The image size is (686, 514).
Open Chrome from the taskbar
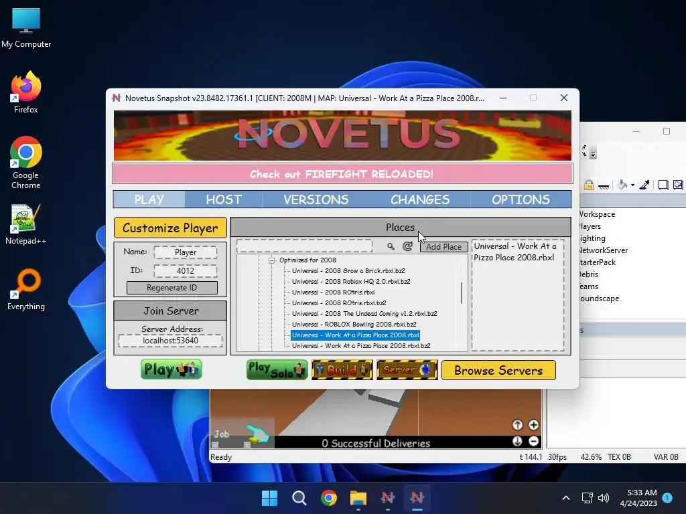[x=328, y=498]
